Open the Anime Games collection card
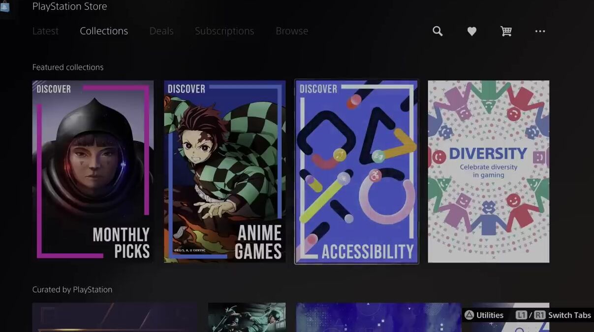 coord(225,171)
